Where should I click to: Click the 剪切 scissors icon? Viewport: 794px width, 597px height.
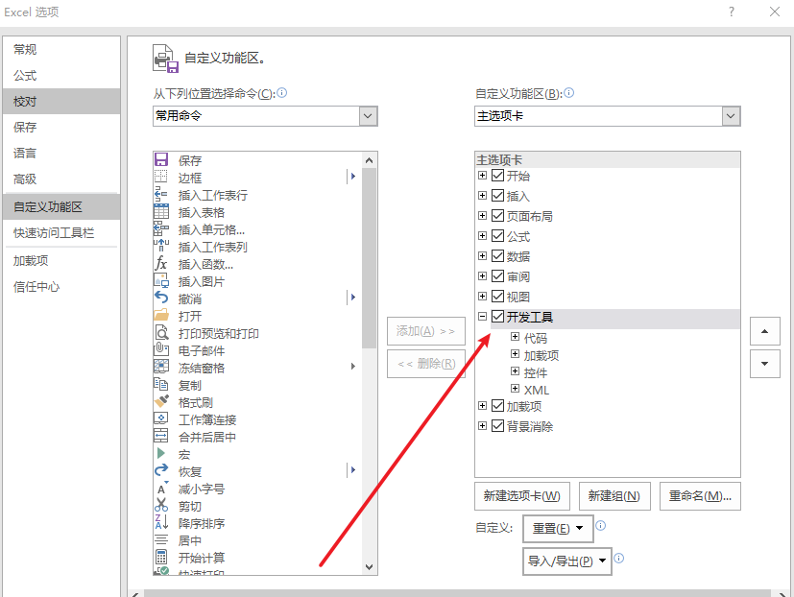[161, 506]
